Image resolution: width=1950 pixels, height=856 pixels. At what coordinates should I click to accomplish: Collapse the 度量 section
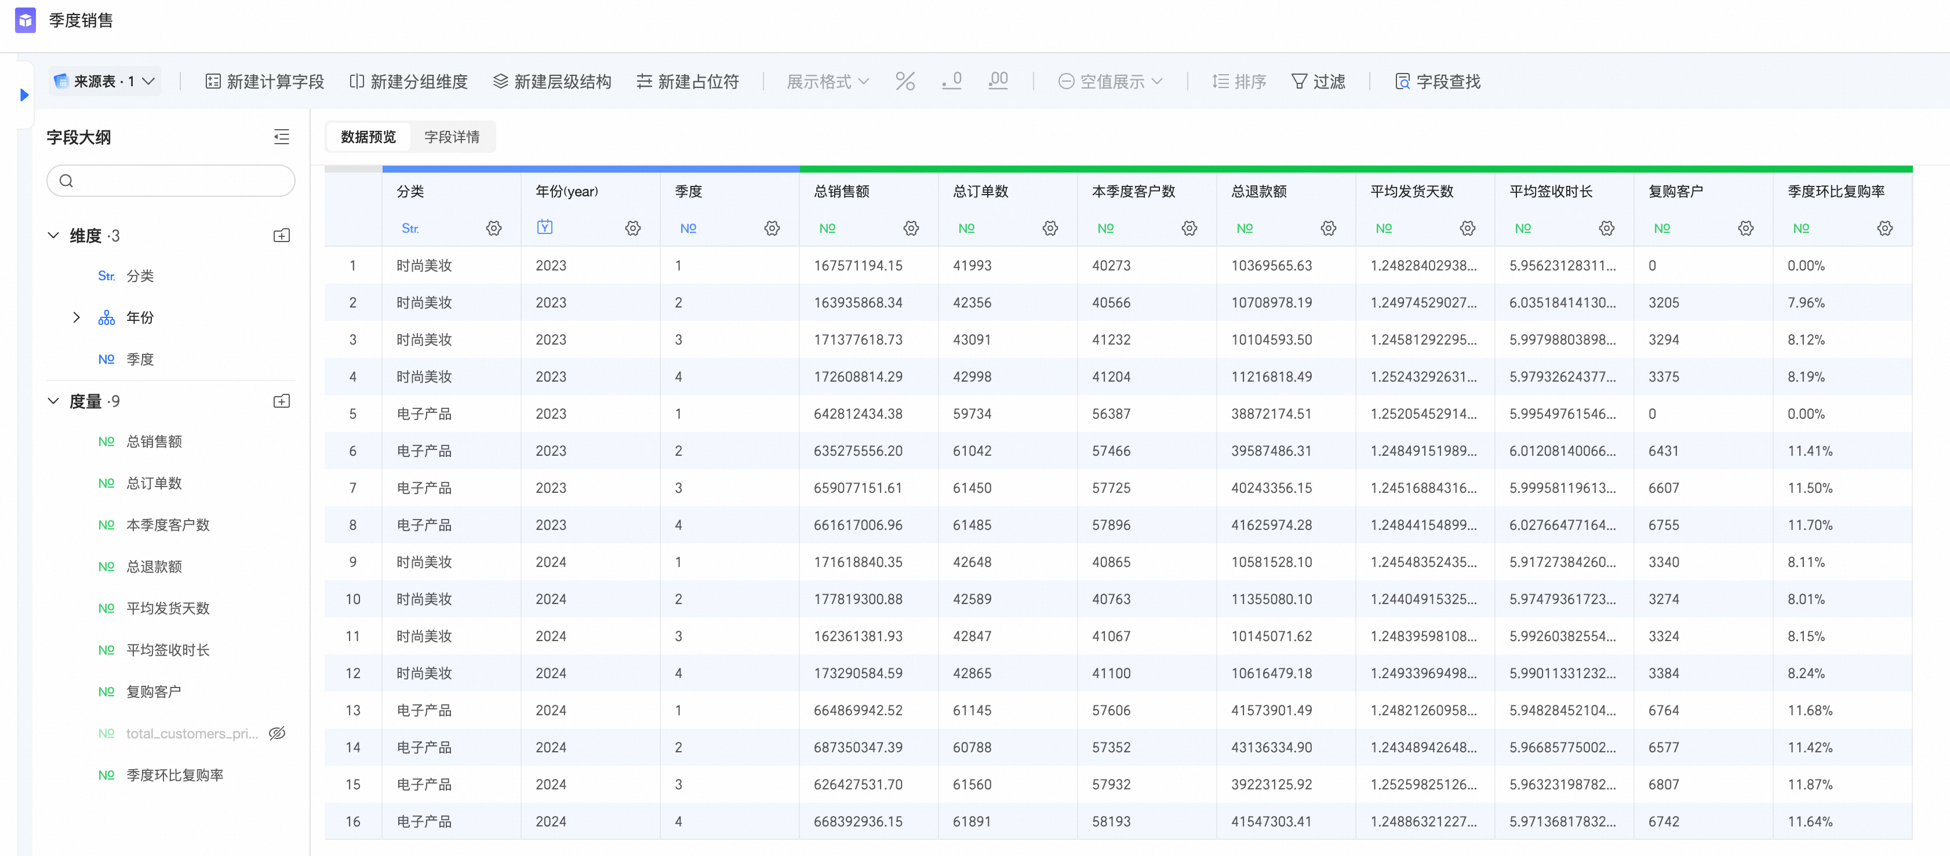[53, 401]
